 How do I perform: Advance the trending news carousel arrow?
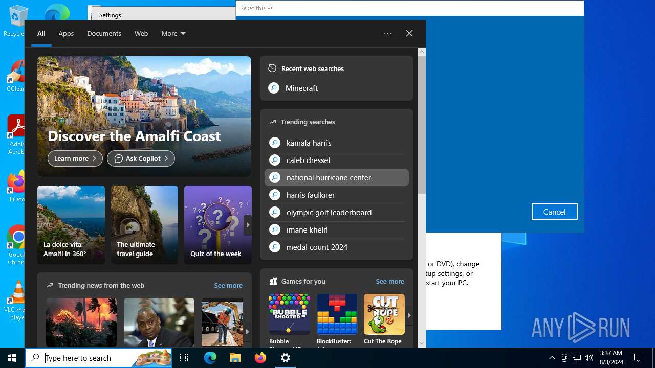click(x=248, y=331)
